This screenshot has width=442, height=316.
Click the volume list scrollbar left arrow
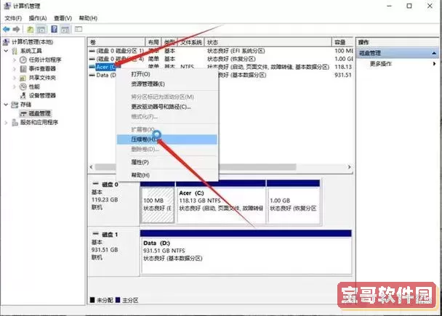[x=92, y=167]
